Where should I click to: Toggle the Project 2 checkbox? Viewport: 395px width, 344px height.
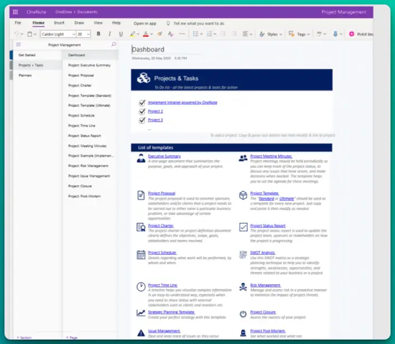(x=142, y=111)
